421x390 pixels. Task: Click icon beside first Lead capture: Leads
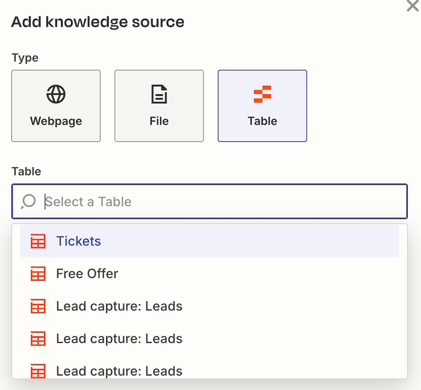(38, 306)
